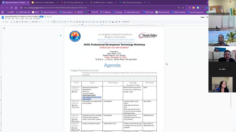Open version history clock icon
Viewport: 236px width, 132px height.
(207, 17)
